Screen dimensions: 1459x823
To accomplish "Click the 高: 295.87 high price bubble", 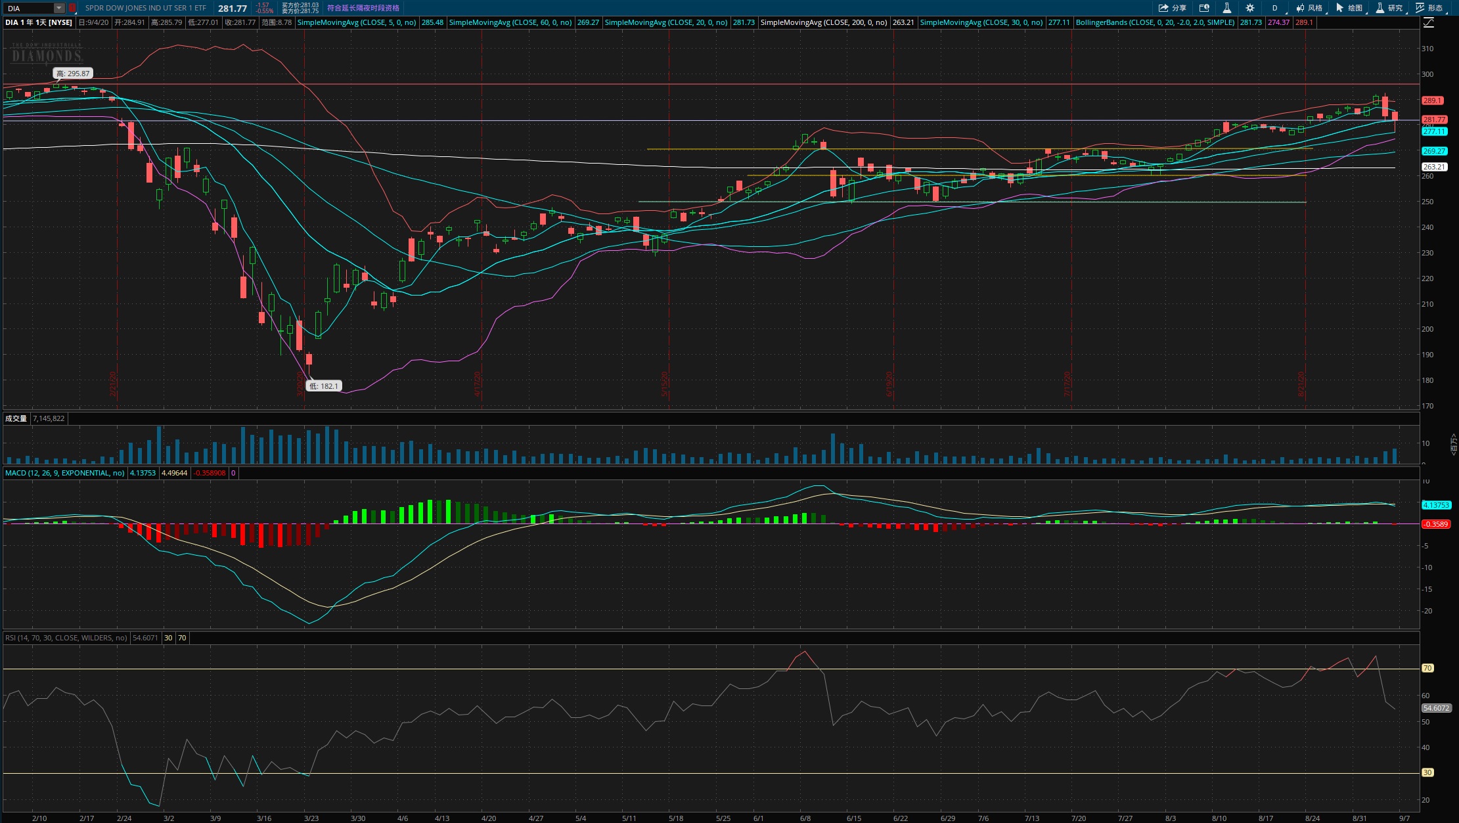I will pyautogui.click(x=73, y=74).
